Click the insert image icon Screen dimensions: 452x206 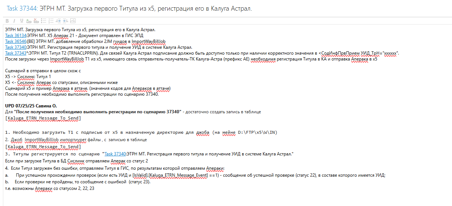point(73,21)
